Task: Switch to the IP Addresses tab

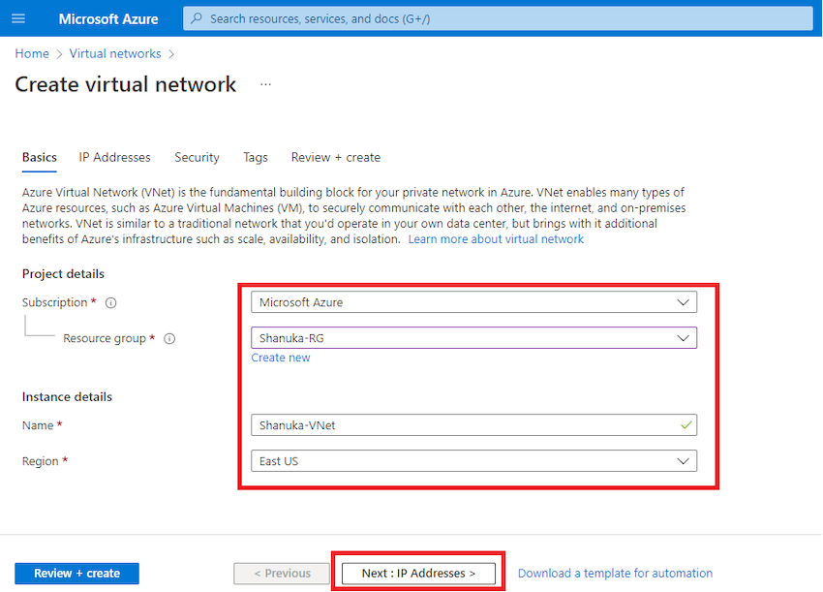Action: 115,157
